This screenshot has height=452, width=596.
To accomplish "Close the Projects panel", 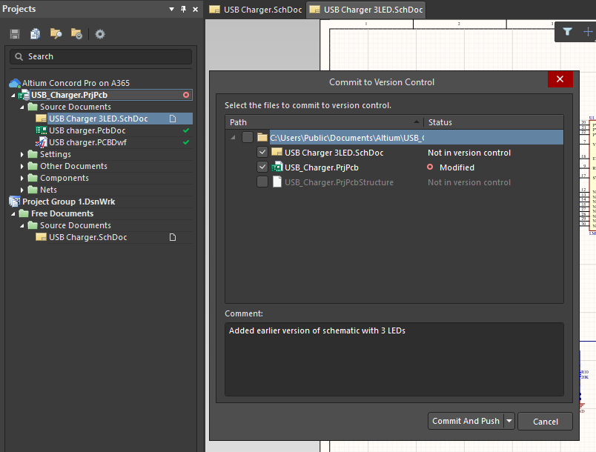I will (196, 9).
